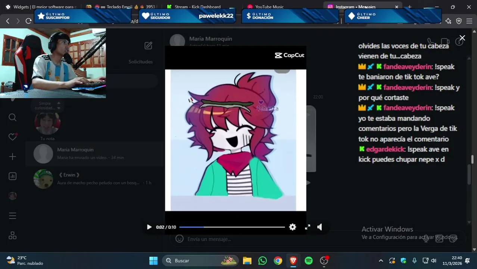Open Spotify from the taskbar

(309, 260)
